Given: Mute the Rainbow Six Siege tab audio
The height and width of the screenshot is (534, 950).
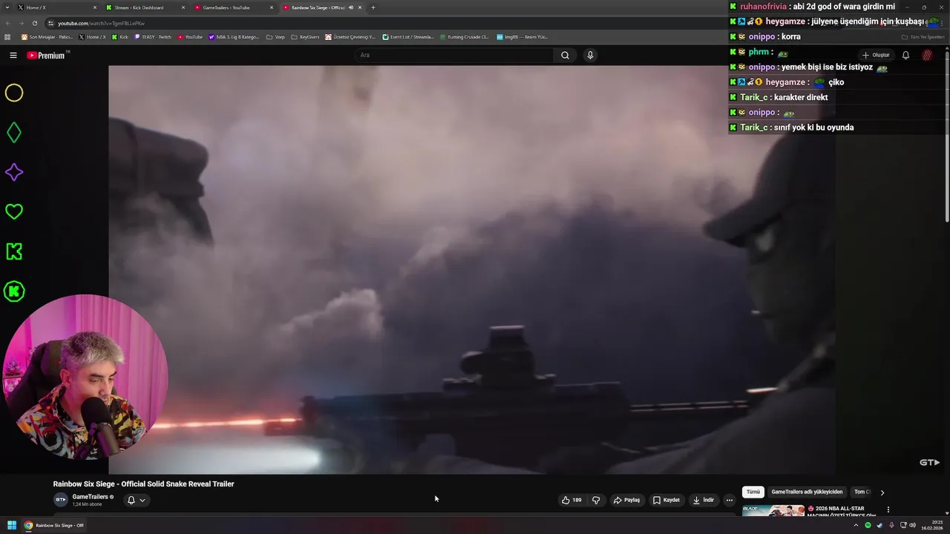Looking at the screenshot, I should pyautogui.click(x=351, y=7).
